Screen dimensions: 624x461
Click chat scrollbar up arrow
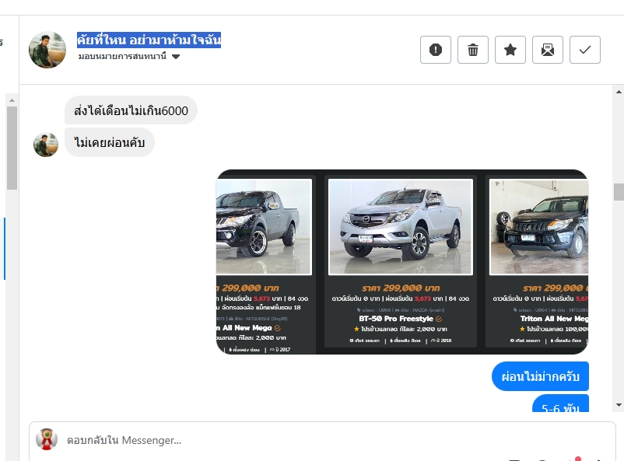click(x=619, y=92)
